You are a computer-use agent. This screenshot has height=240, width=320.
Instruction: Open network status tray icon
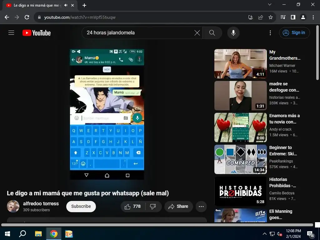click(x=272, y=234)
